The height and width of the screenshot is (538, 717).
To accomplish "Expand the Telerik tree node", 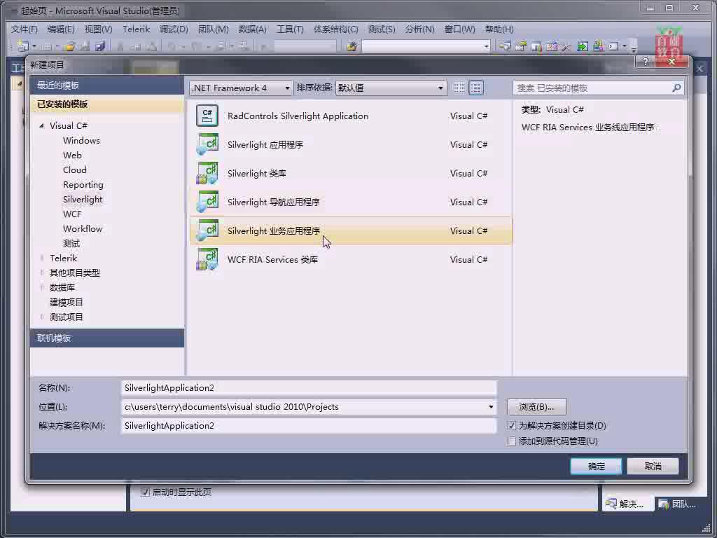I will [41, 258].
